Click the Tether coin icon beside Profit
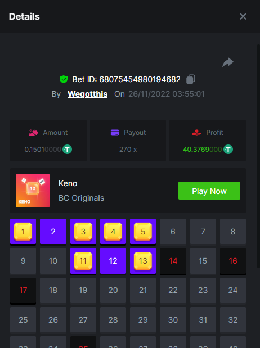This screenshot has height=348, width=260. [x=228, y=149]
